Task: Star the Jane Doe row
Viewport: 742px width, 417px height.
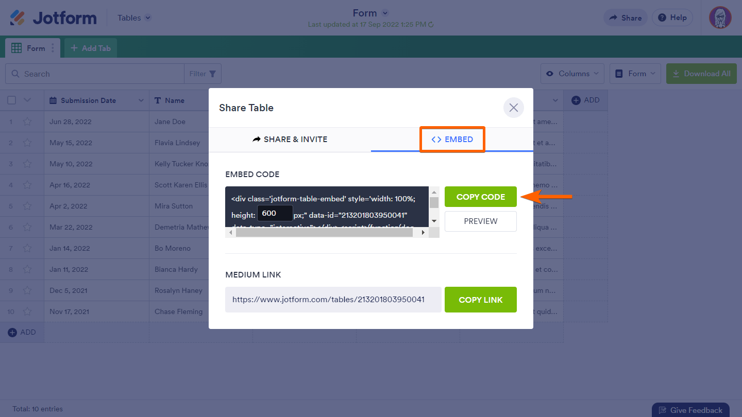Action: point(27,121)
